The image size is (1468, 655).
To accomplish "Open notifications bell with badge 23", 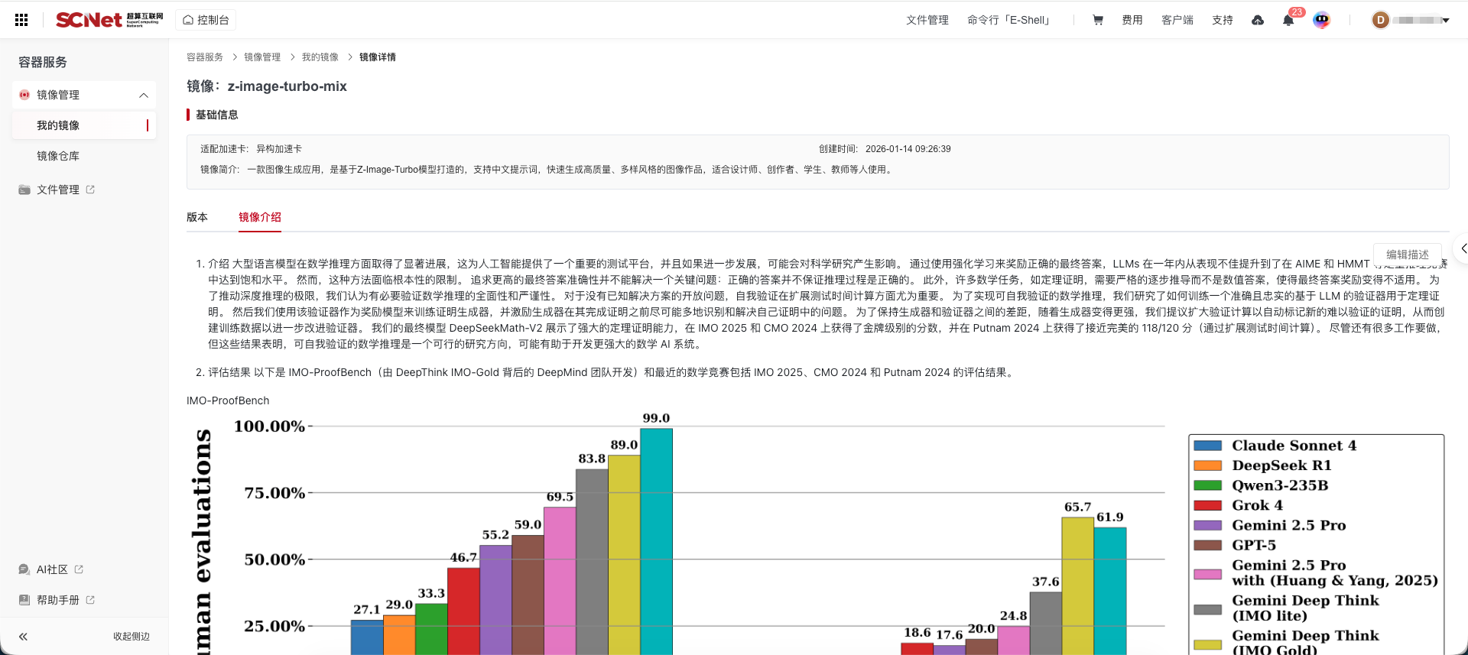I will click(x=1288, y=20).
